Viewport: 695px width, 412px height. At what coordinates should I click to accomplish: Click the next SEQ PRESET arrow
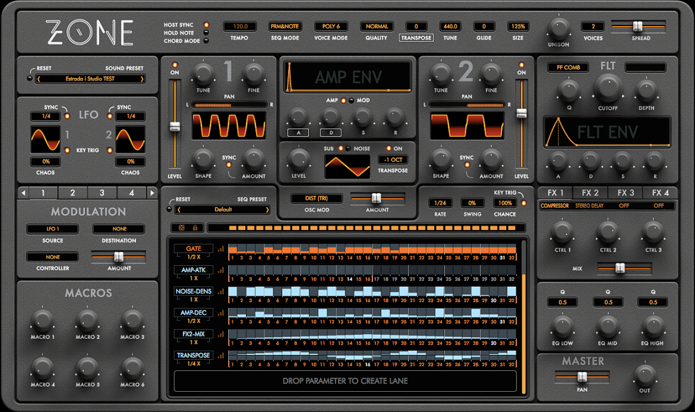267,209
